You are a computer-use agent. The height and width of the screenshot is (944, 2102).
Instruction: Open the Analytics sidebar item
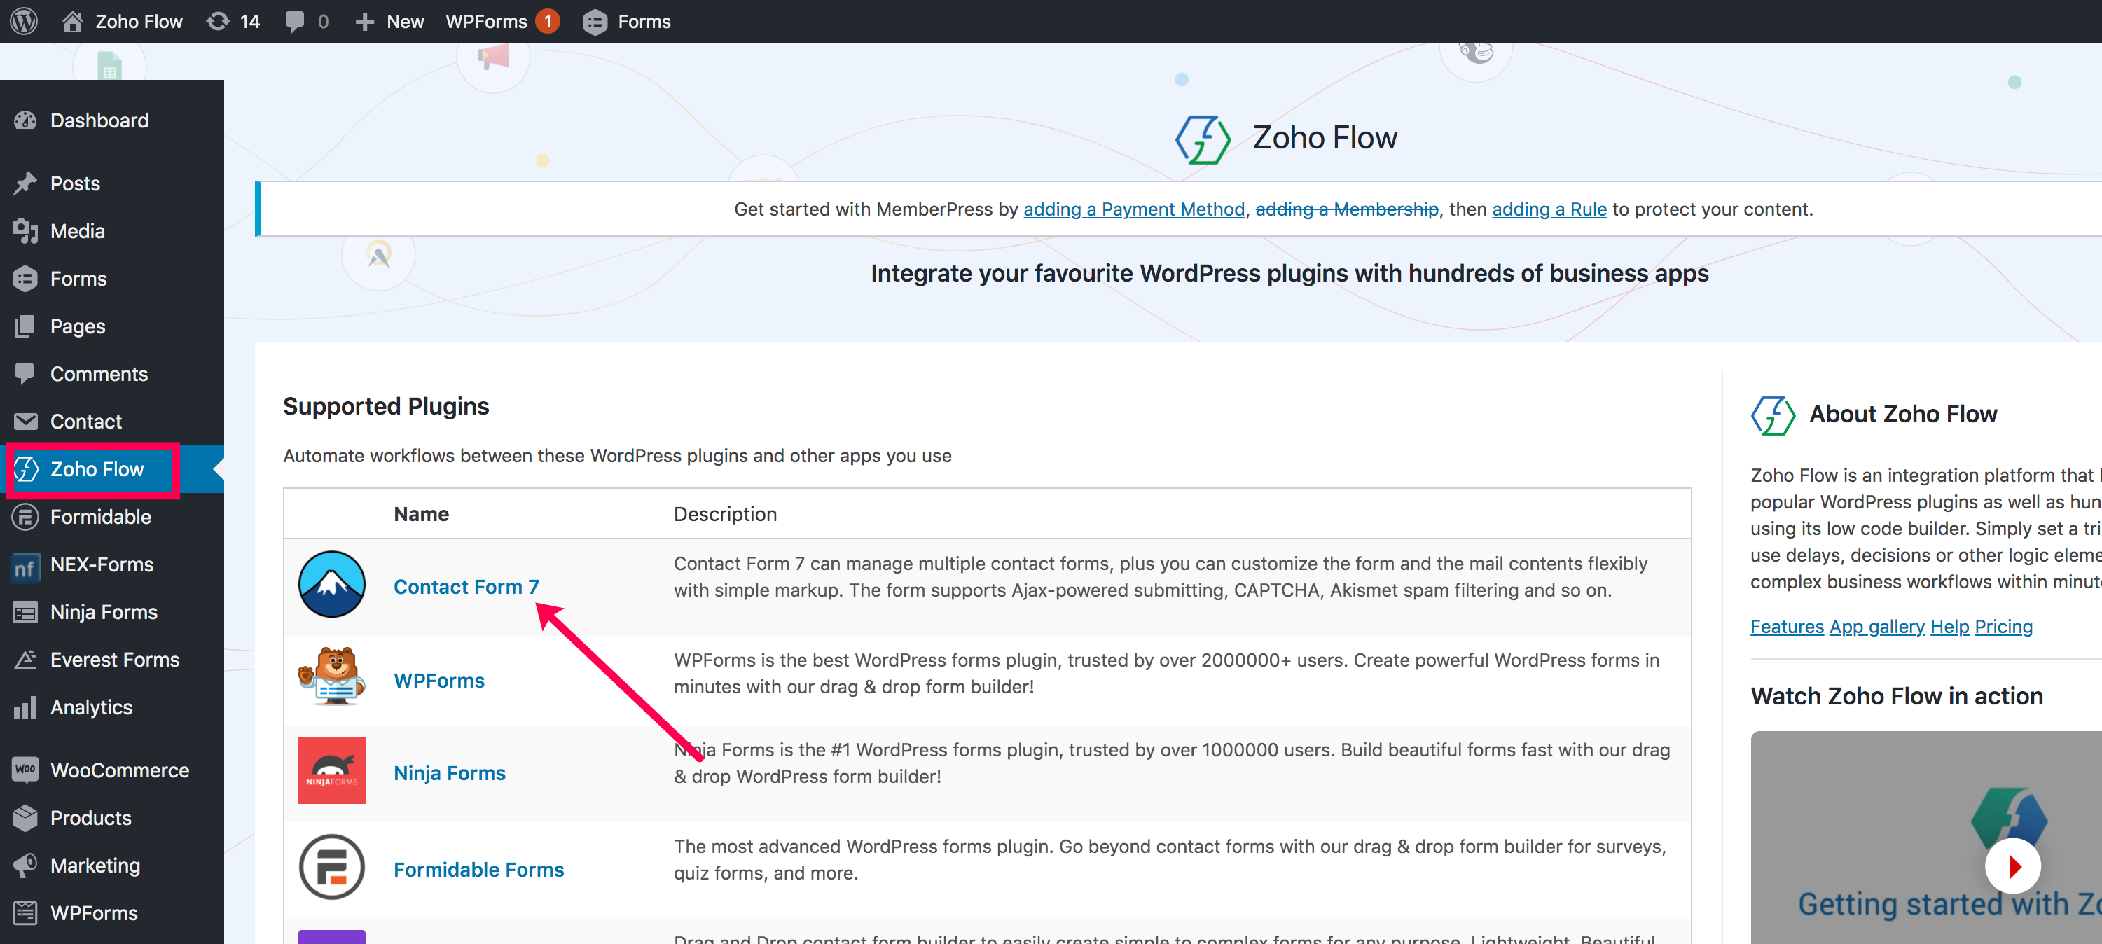[90, 707]
